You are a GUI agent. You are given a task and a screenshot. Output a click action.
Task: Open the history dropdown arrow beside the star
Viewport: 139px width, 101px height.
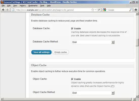tap(96, 10)
